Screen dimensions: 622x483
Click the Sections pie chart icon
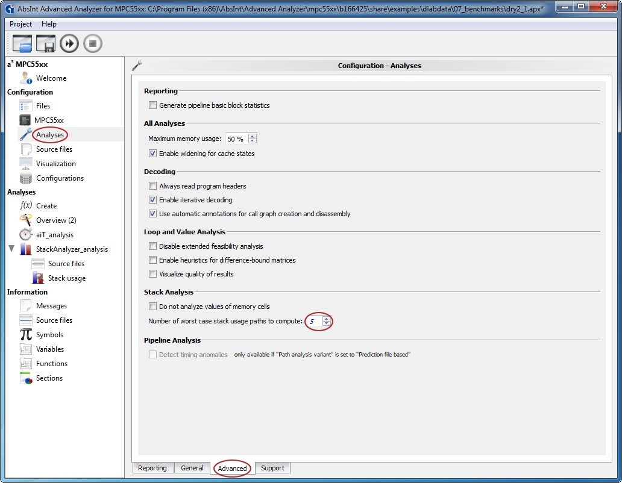tap(26, 378)
